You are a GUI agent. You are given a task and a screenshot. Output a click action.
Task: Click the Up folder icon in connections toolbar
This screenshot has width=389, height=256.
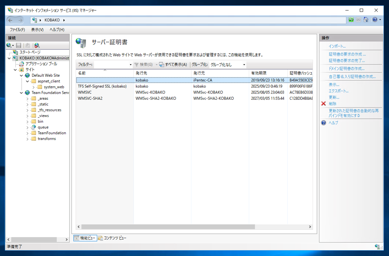(28, 45)
